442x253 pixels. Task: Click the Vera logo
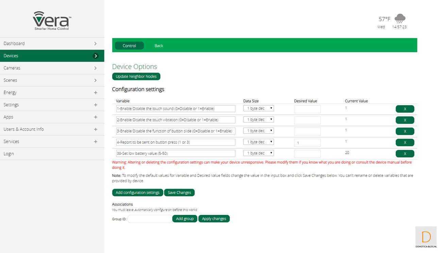point(52,21)
